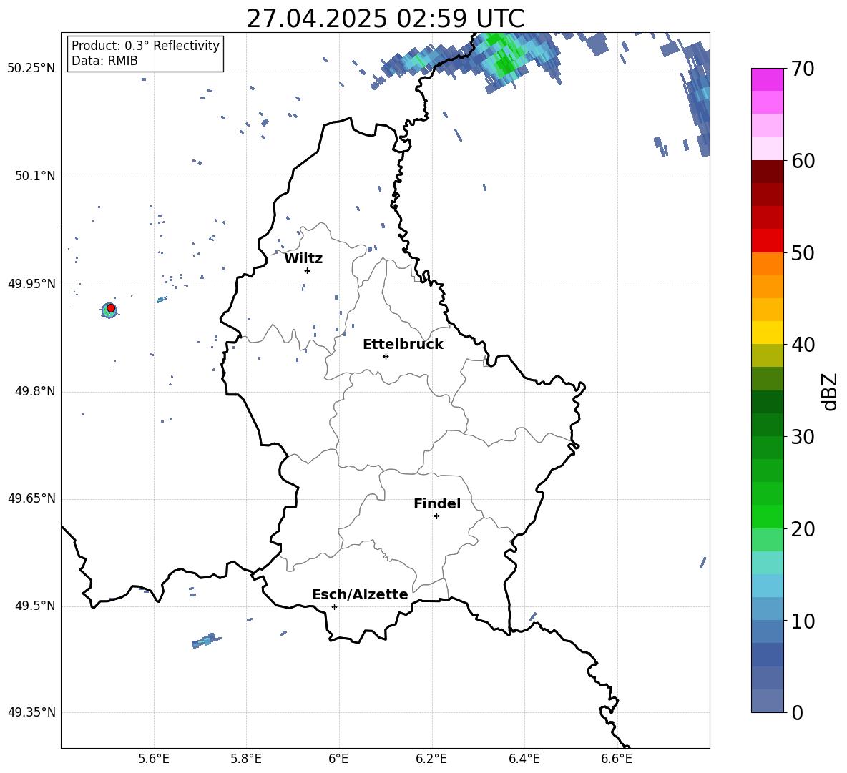Screen dimensions: 847x773
Task: Click the magenta top colorbar segment
Action: 767,79
